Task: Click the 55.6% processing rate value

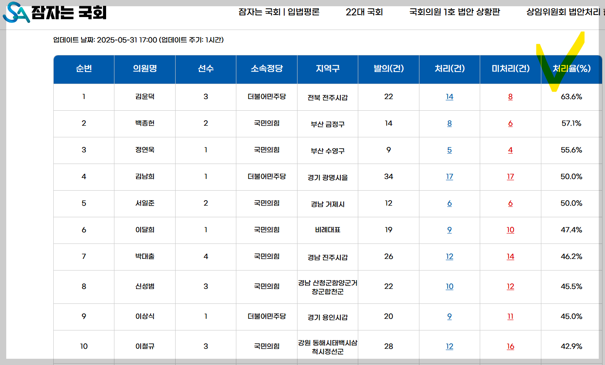Action: [571, 150]
